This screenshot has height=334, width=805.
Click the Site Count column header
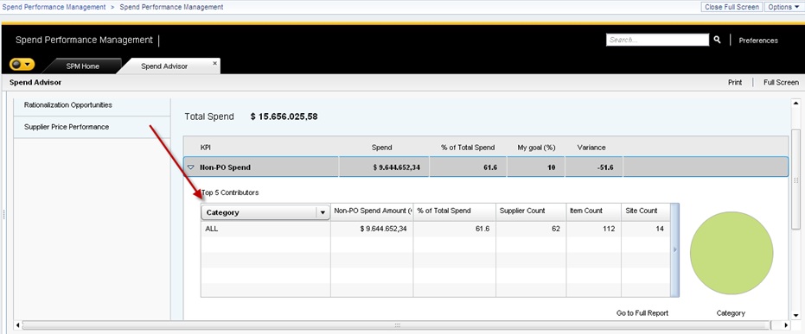pos(645,211)
